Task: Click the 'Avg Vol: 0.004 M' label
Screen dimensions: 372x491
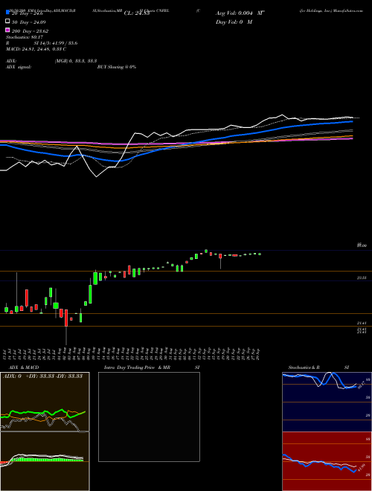Action: (240, 13)
